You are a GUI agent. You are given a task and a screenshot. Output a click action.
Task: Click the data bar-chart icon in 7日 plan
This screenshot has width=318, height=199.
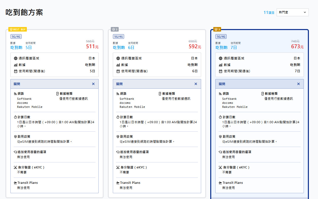pyautogui.click(x=221, y=65)
